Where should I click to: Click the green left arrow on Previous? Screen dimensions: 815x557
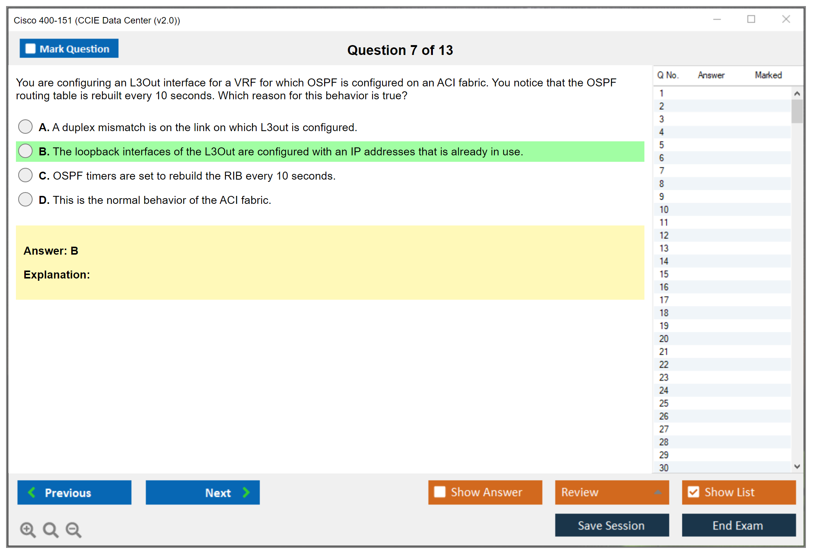click(32, 492)
